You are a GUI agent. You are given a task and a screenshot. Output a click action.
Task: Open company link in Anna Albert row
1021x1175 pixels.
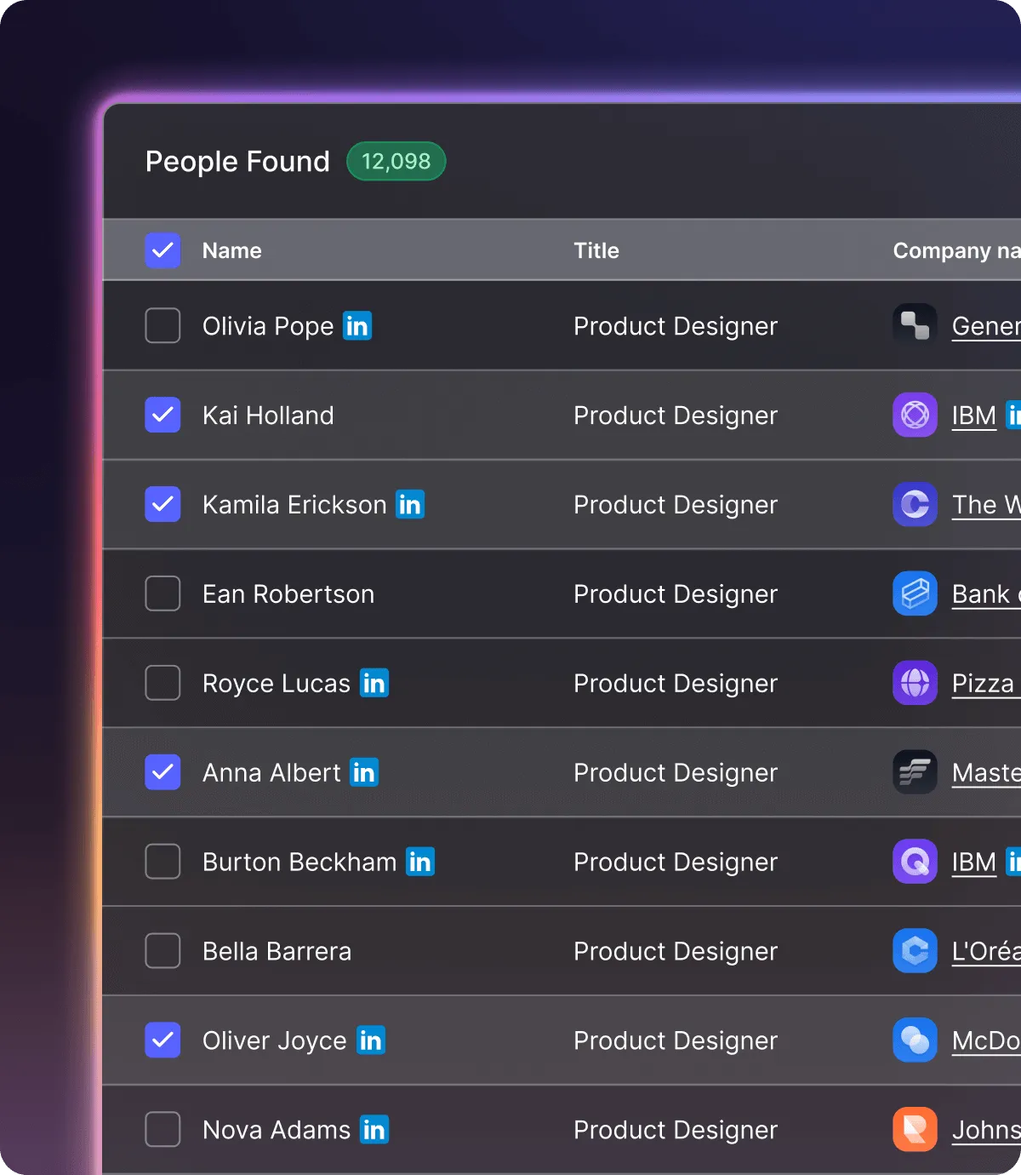click(x=986, y=773)
